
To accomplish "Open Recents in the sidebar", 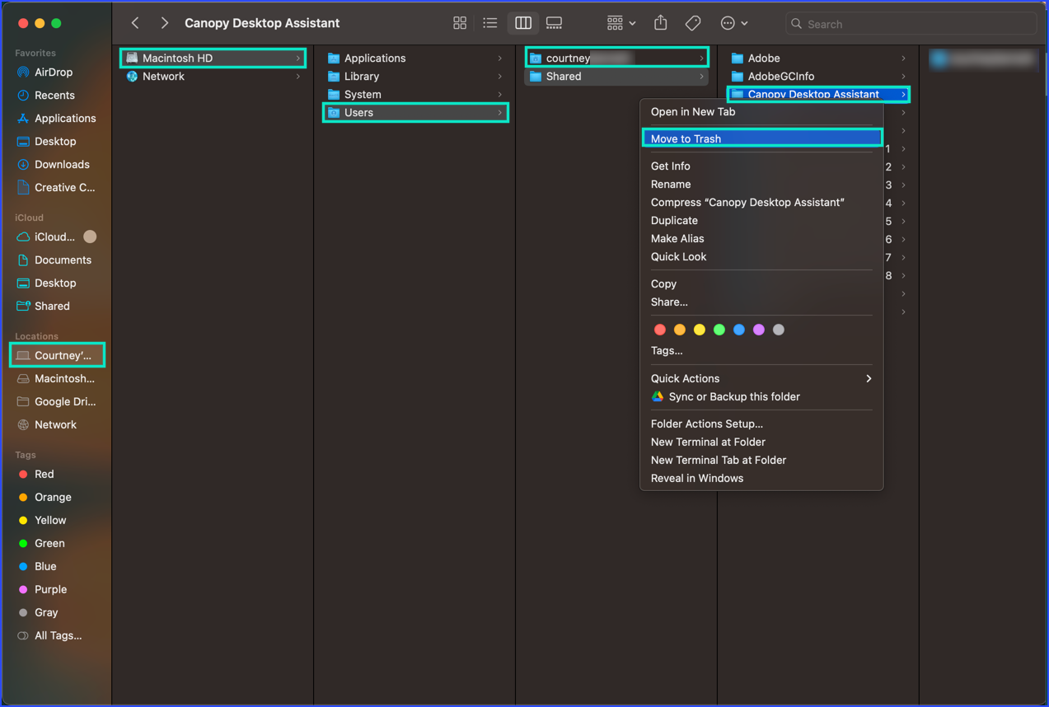I will point(54,96).
